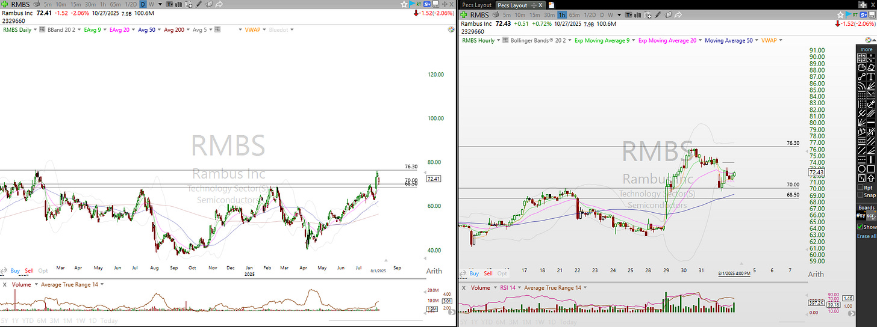Click the green plus icon in Daily chart header

(x=4, y=4)
